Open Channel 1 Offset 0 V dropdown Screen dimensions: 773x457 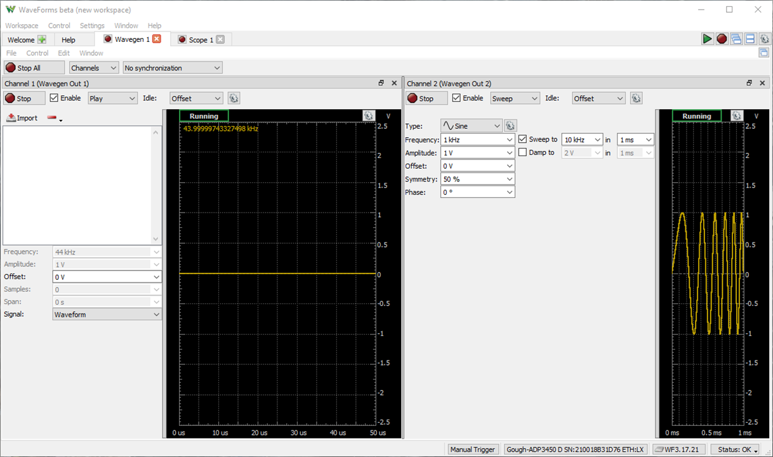[x=107, y=277]
